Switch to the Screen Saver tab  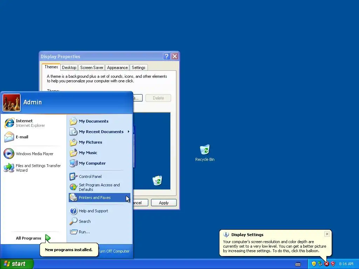click(92, 68)
